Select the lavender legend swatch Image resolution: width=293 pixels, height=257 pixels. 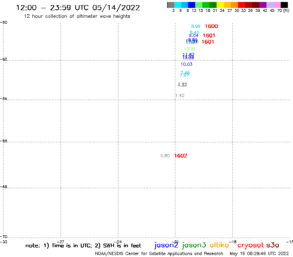270,5
